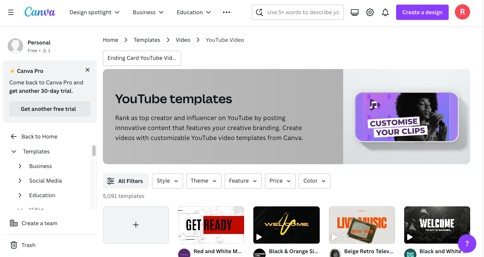This screenshot has height=257, width=484.
Task: Select Business in sidebar tree
Action: (x=41, y=166)
